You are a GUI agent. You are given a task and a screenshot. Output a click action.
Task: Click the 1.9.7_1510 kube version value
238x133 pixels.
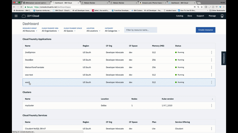[x=167, y=105]
